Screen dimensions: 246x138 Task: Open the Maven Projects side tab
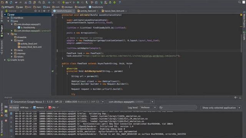coord(244,20)
